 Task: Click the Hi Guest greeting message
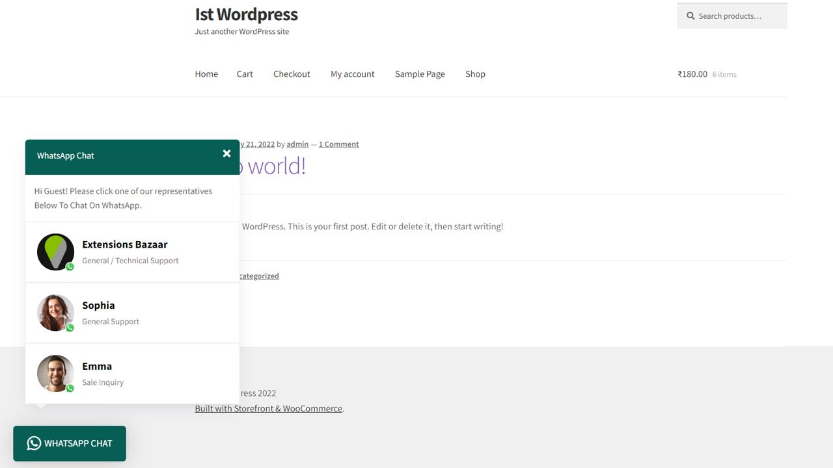click(x=124, y=198)
